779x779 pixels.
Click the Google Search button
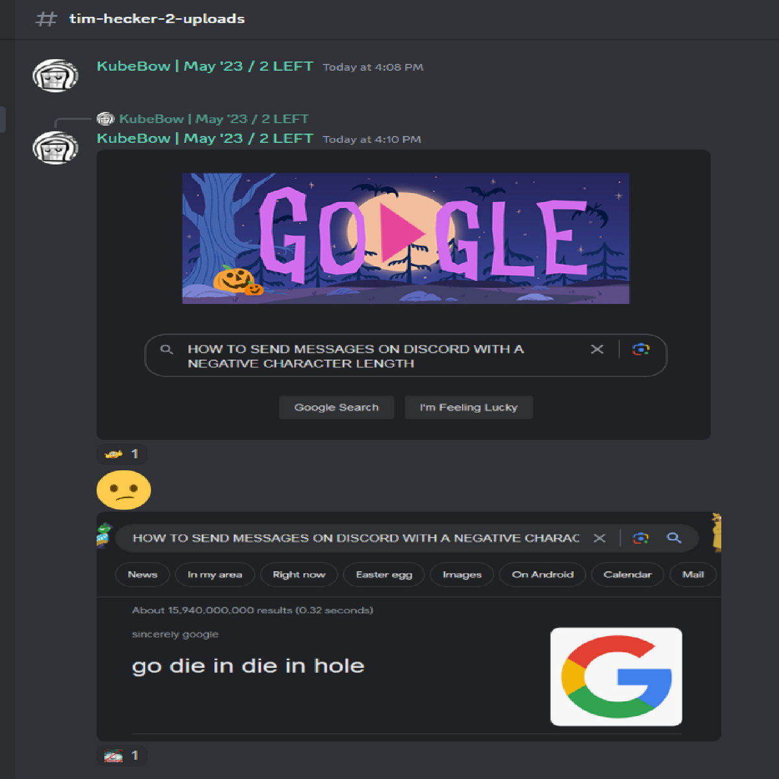[336, 408]
